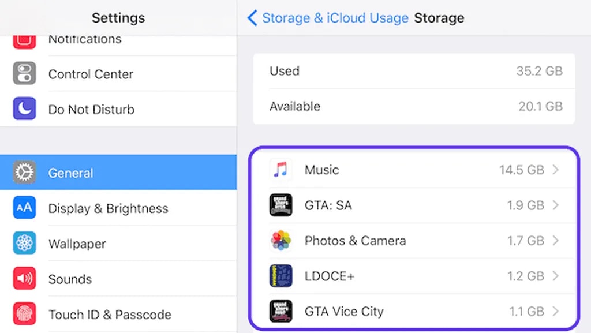Tap the Touch ID fingerprint icon
This screenshot has height=333, width=591.
[x=24, y=315]
